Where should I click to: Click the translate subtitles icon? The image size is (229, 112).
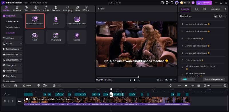point(216,16)
